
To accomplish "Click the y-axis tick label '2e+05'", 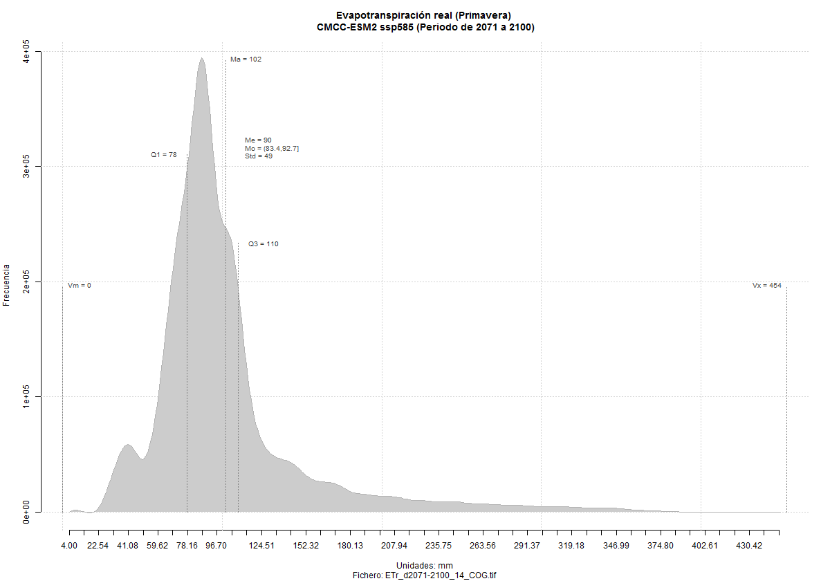I will [28, 282].
